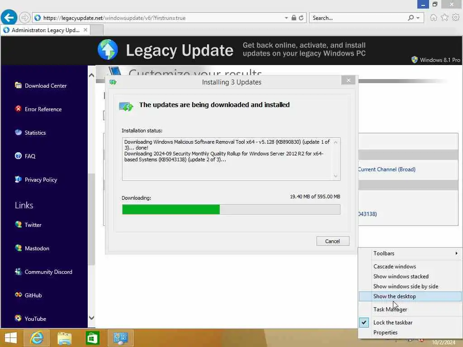Open the Error Reference link

[43, 109]
